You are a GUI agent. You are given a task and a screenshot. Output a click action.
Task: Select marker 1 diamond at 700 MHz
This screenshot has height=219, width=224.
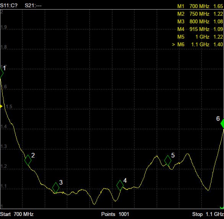[1, 73]
